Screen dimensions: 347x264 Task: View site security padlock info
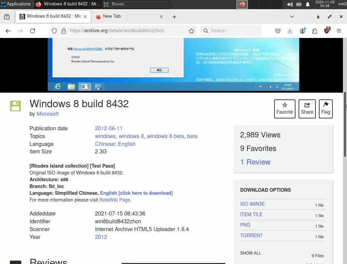[64, 31]
